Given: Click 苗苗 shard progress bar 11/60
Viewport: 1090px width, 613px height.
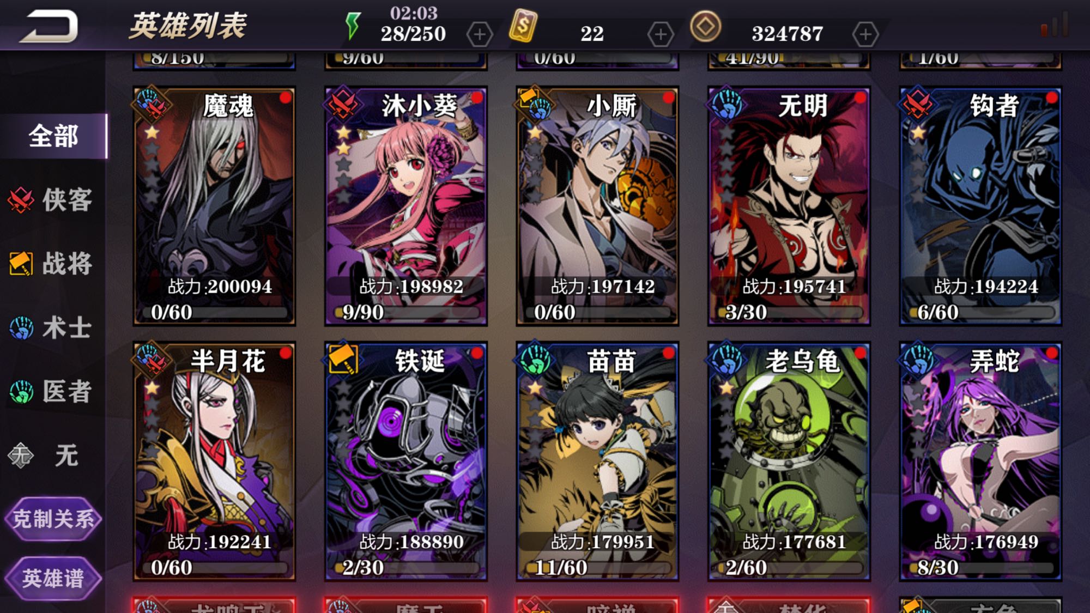Looking at the screenshot, I should point(597,568).
